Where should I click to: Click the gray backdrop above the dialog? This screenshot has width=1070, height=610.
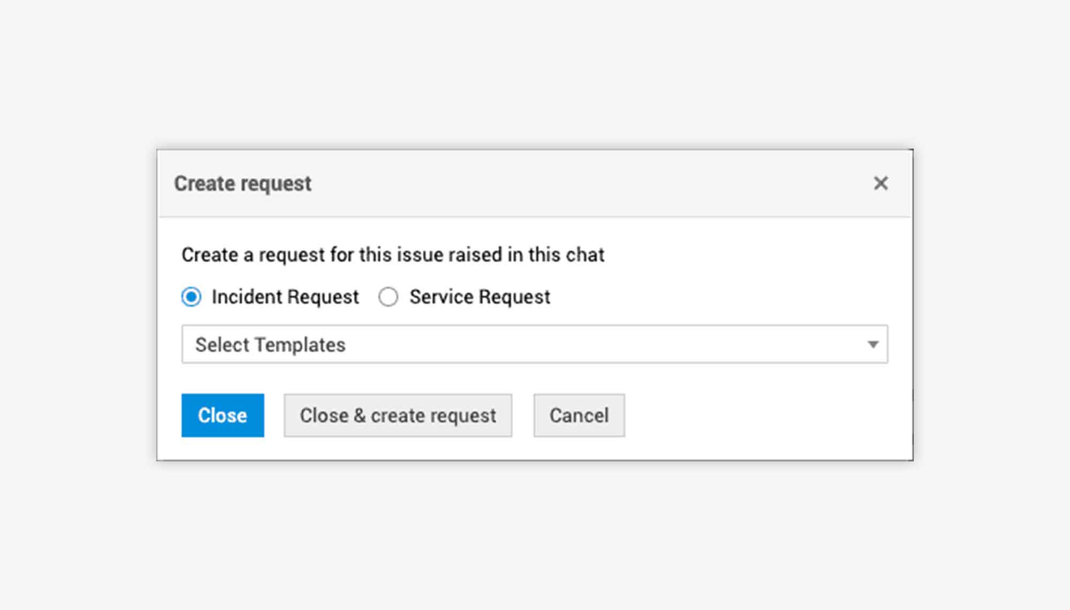click(535, 75)
